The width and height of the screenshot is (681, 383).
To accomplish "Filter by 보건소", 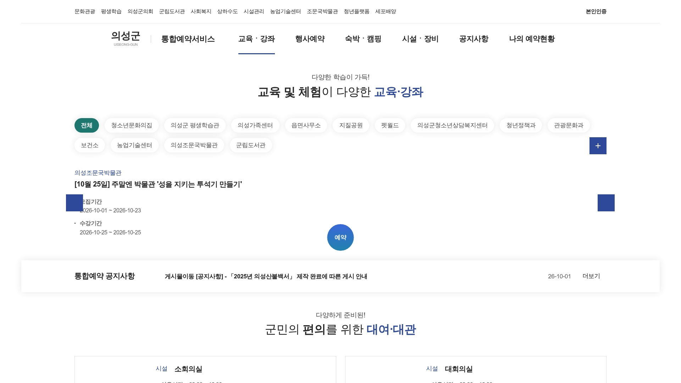I will 90,145.
